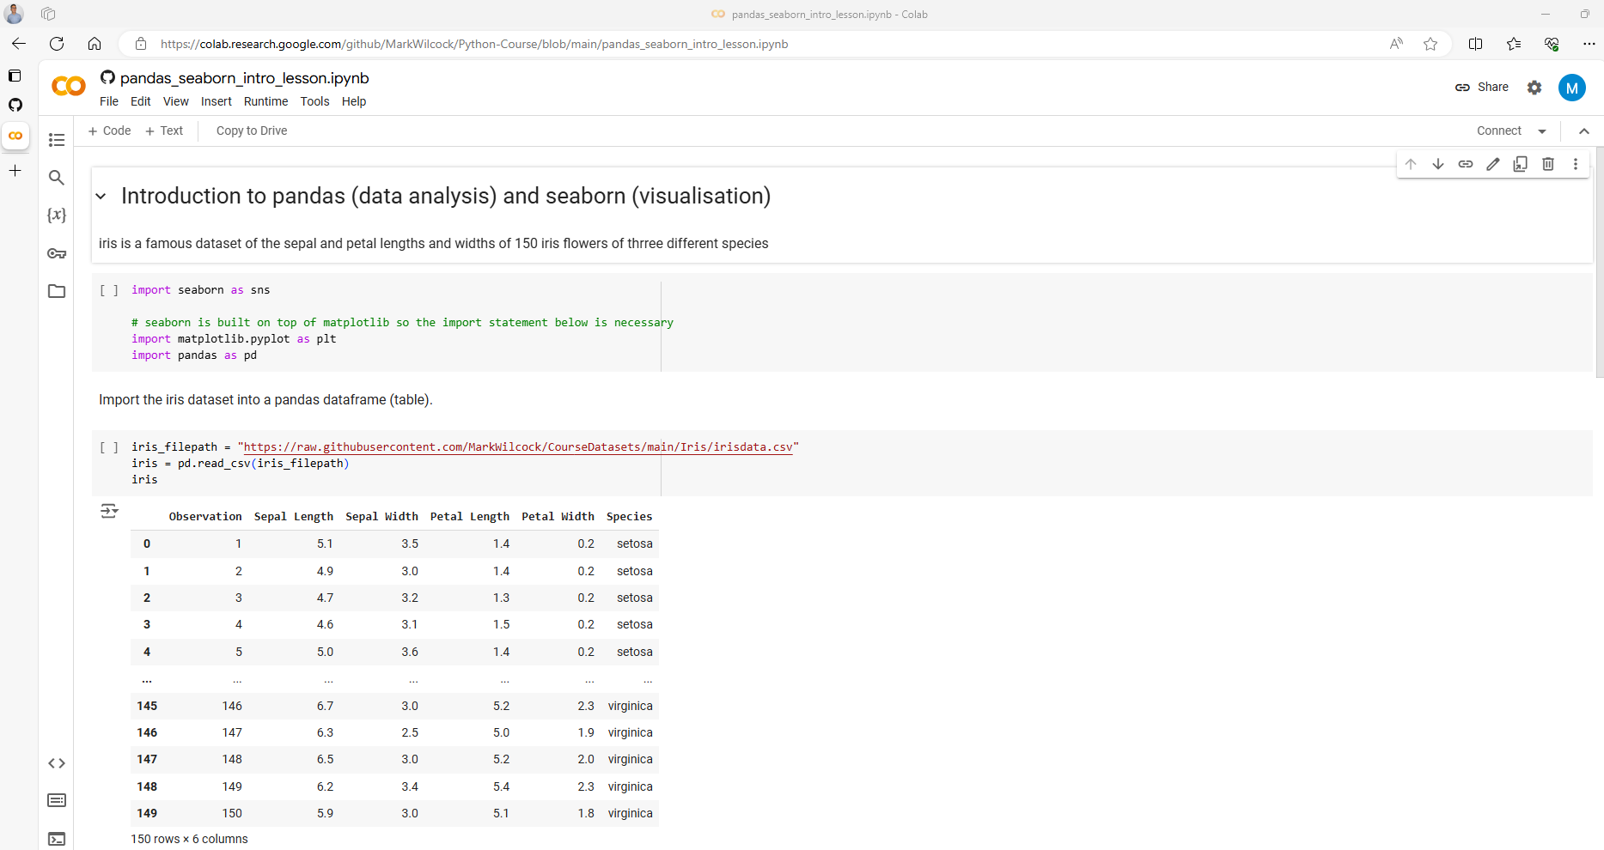The height and width of the screenshot is (850, 1604).
Task: Toggle the iris dataframe output view
Action: pyautogui.click(x=109, y=512)
